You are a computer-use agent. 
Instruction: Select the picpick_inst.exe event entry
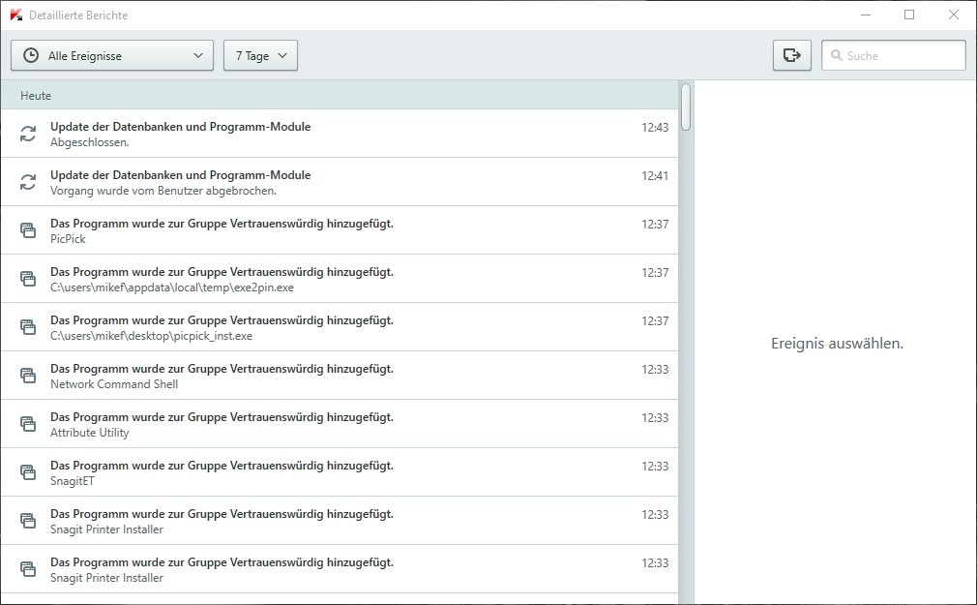(339, 327)
